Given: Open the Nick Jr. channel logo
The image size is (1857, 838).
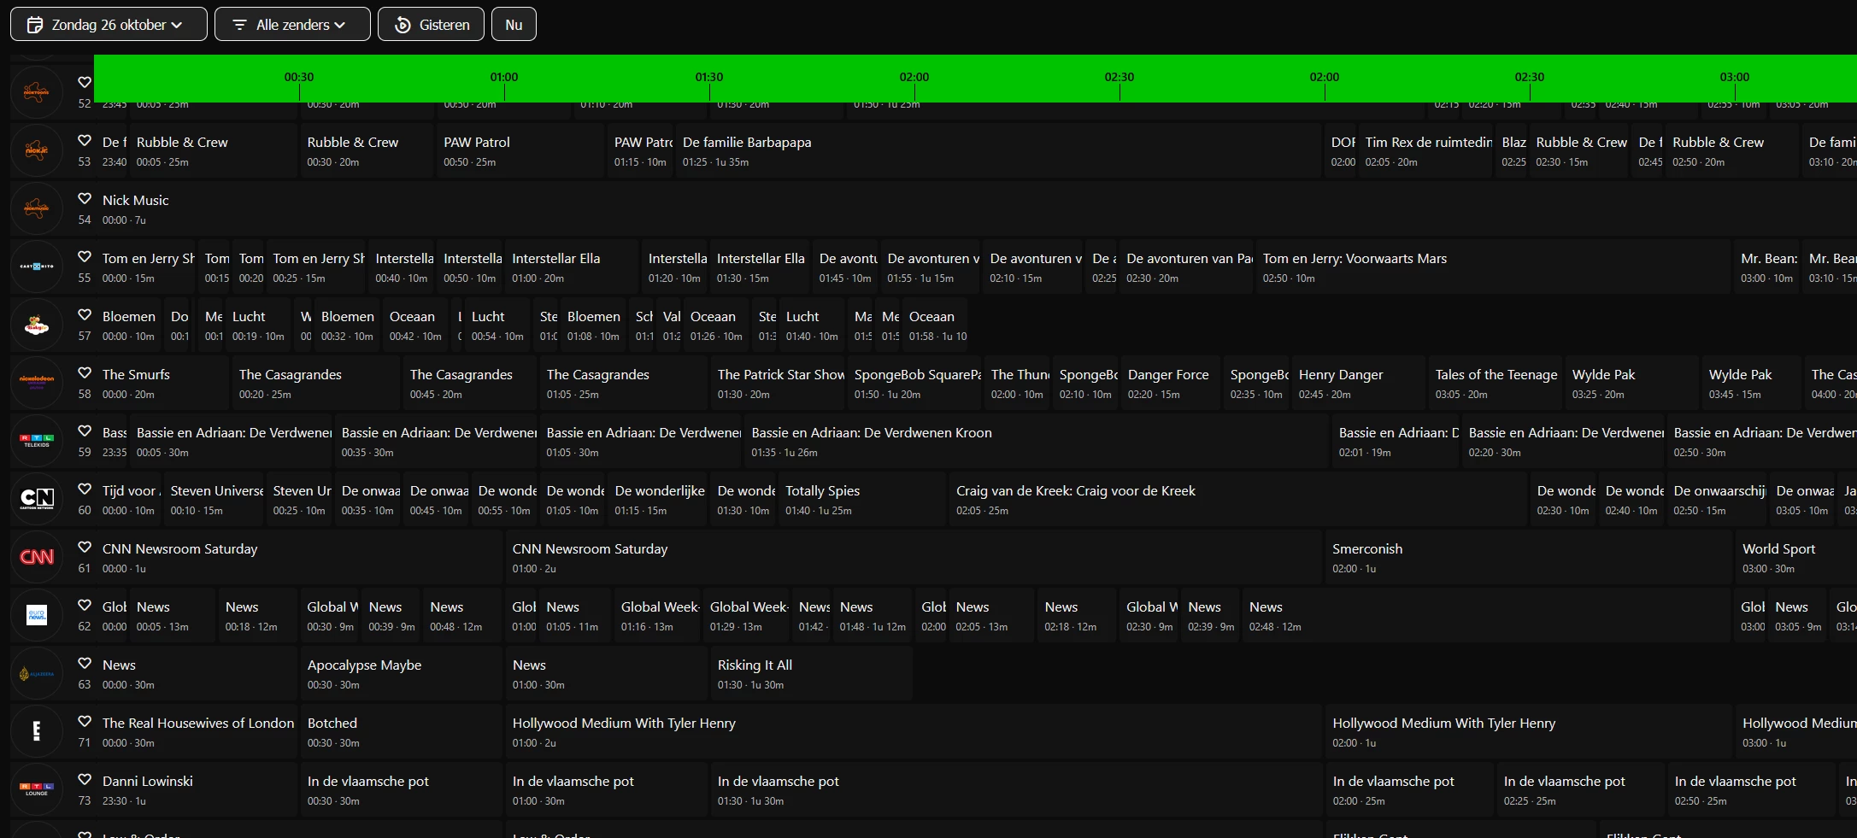Looking at the screenshot, I should pyautogui.click(x=37, y=150).
